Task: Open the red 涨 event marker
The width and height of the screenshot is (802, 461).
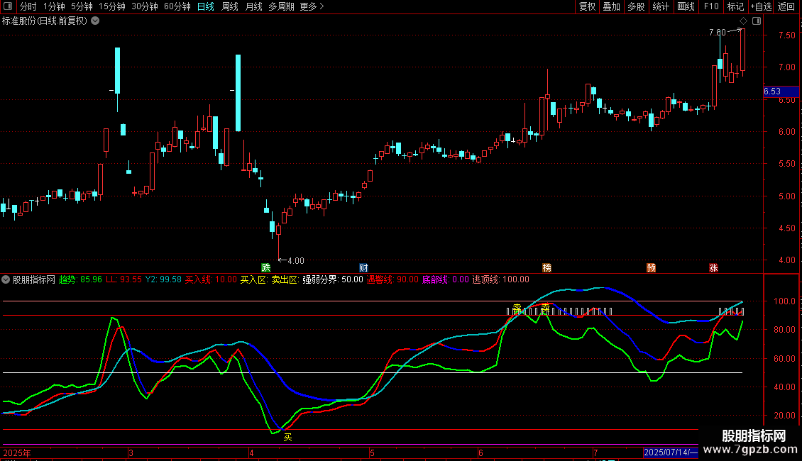Action: coord(713,268)
